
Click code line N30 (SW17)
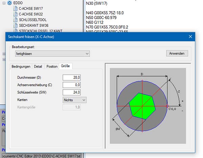pyautogui.click(x=96, y=3)
